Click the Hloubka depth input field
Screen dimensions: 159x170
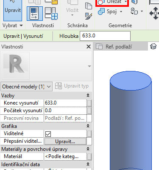pos(105,36)
